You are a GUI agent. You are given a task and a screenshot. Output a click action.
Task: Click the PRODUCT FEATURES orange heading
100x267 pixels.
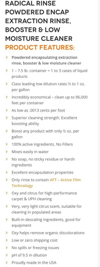pyautogui.click(x=40, y=47)
